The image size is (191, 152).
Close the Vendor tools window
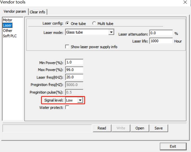[x=185, y=2]
